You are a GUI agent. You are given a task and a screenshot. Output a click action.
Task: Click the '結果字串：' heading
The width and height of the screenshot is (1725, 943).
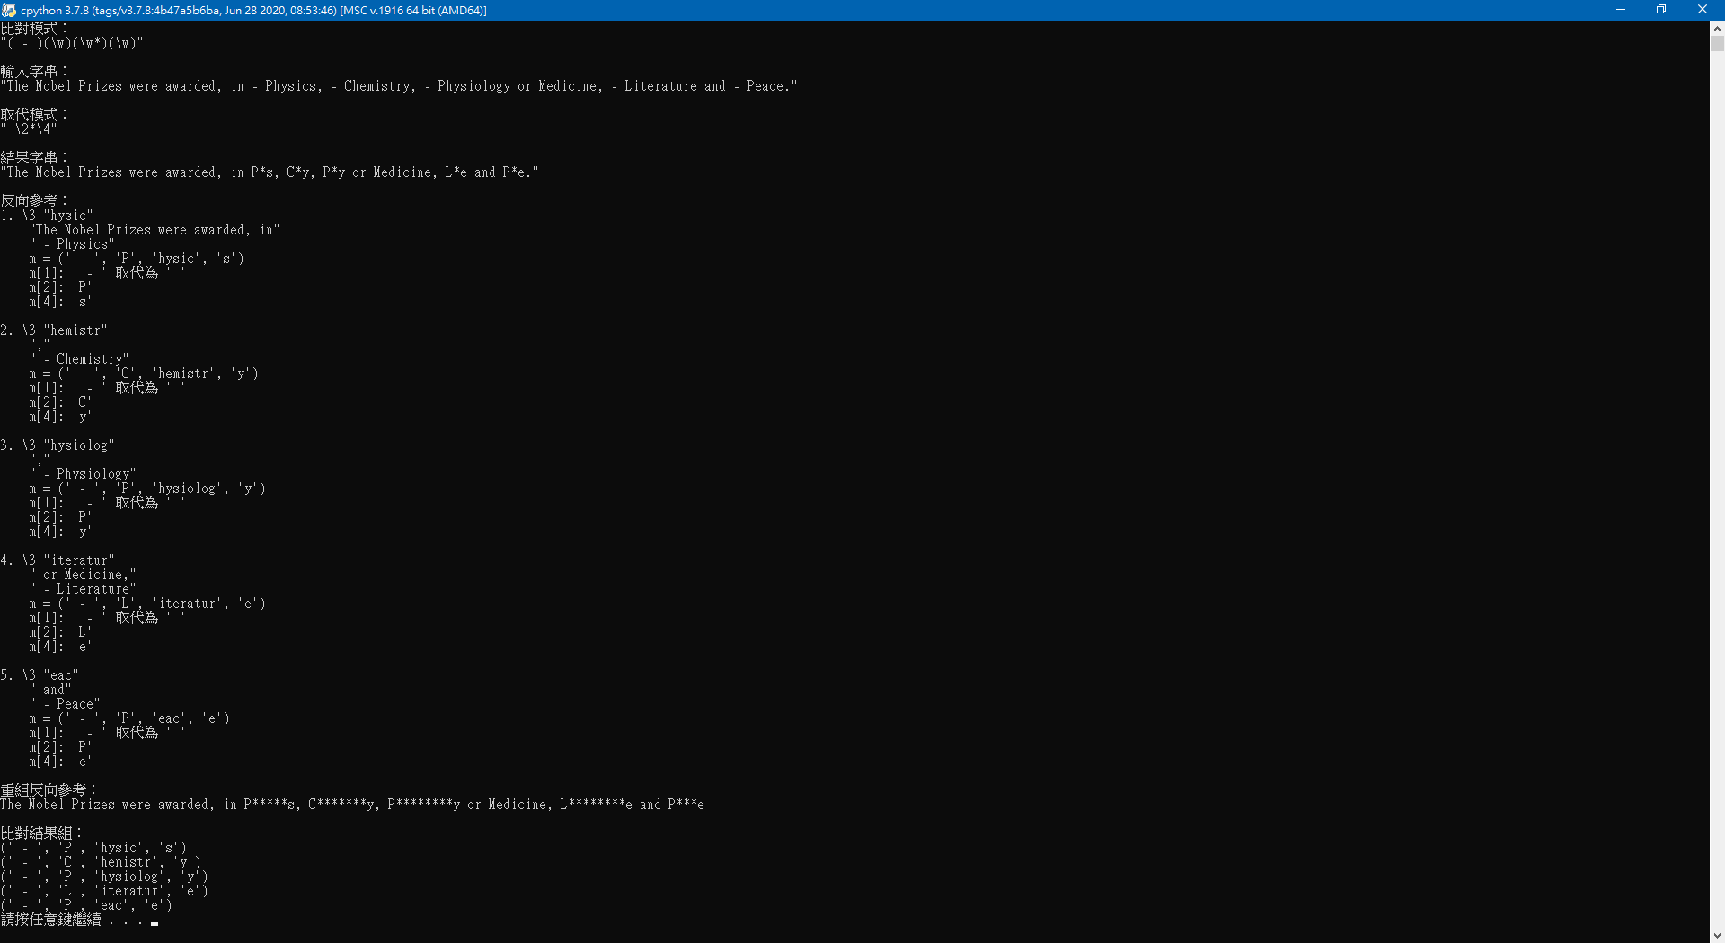coord(34,158)
